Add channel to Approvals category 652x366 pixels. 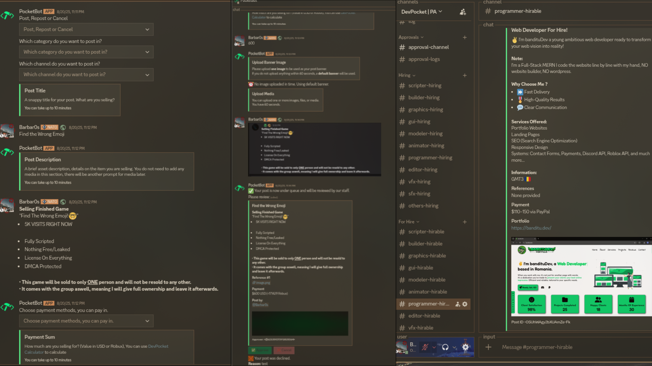pos(465,37)
